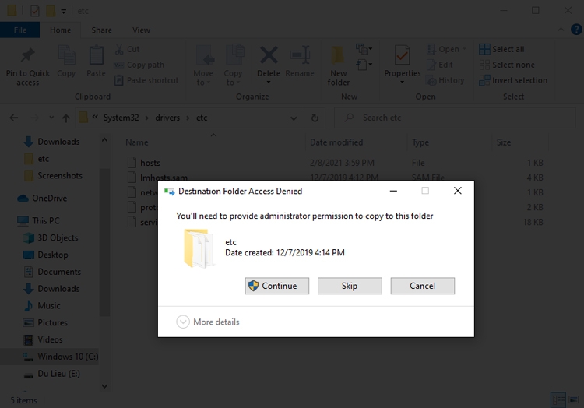Switch to the View ribbon tab
Screen dimensions: 584x408
(x=141, y=30)
